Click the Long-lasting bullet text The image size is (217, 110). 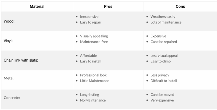tap(90, 95)
